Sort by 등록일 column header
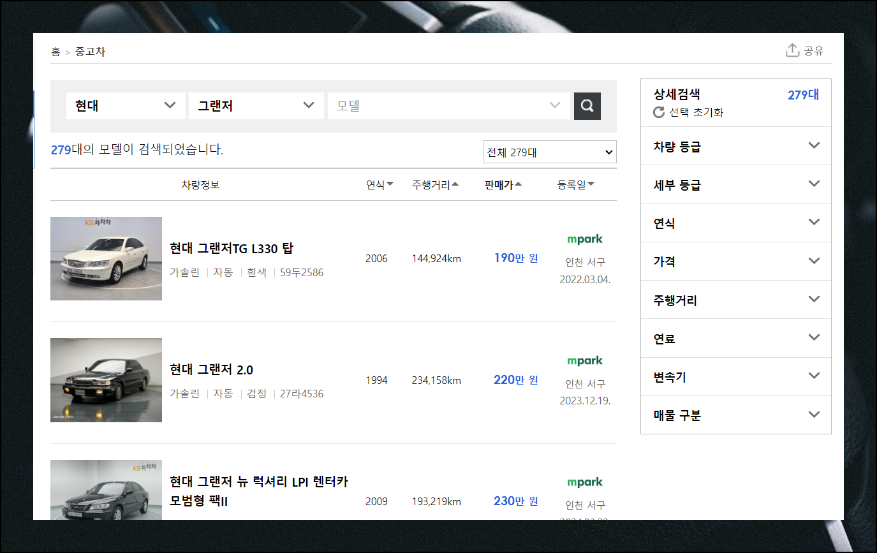Image resolution: width=877 pixels, height=553 pixels. 576,185
